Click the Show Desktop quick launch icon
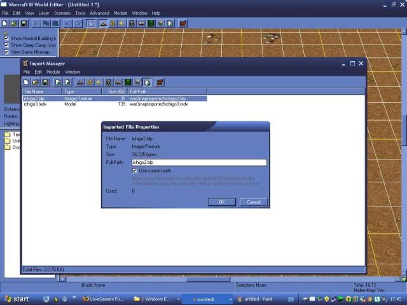Image resolution: width=407 pixels, height=305 pixels. click(46, 299)
